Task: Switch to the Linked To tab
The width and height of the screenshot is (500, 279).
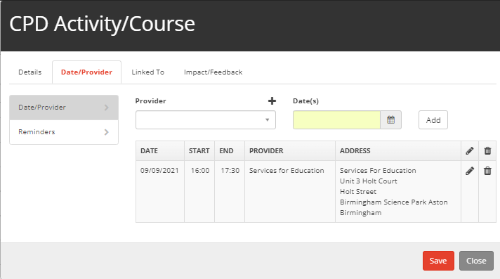Action: point(148,72)
